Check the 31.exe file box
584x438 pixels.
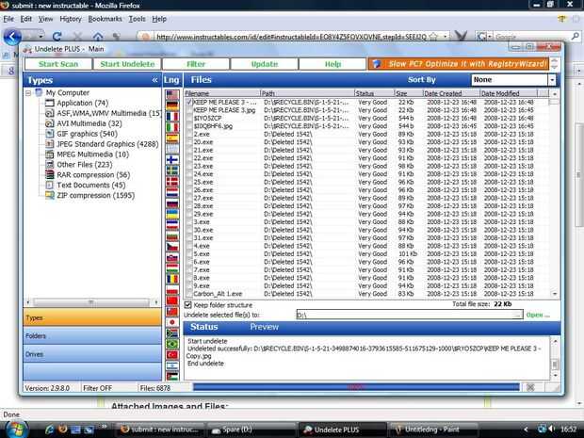189,238
